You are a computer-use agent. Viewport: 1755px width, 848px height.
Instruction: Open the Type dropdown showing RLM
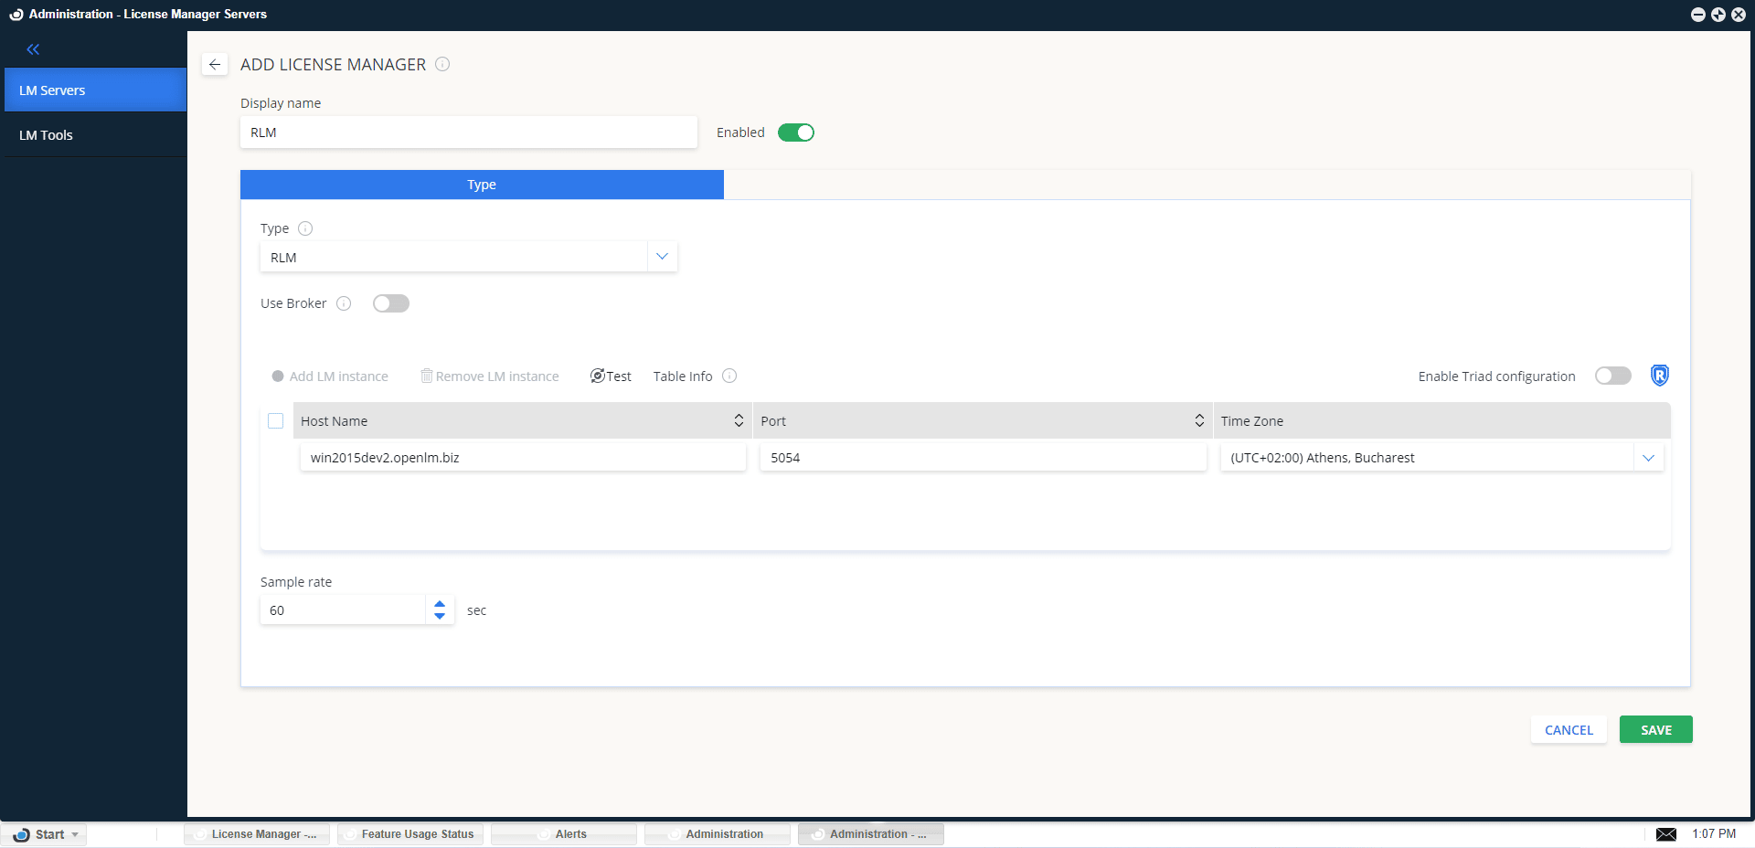(x=662, y=257)
